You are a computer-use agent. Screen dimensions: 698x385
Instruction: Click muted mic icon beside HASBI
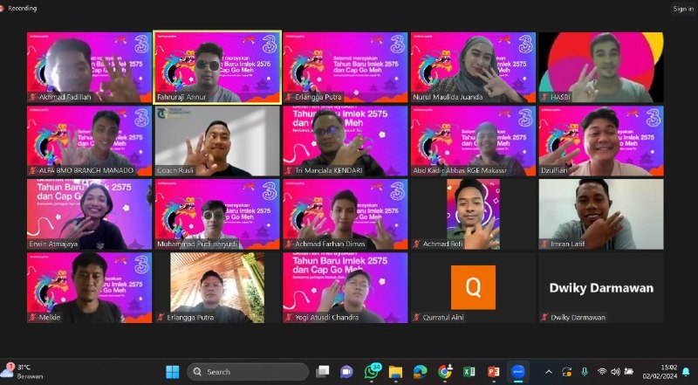tap(544, 97)
